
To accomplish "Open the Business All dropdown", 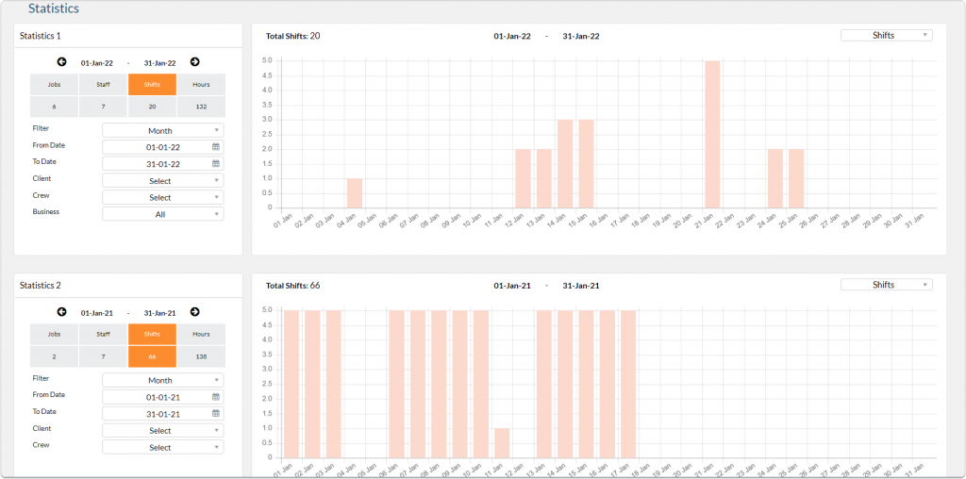I will click(x=162, y=214).
